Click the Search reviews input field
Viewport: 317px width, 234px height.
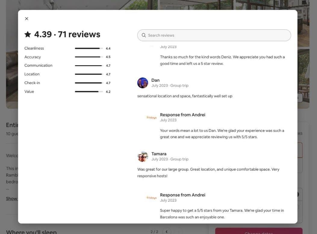pyautogui.click(x=214, y=35)
